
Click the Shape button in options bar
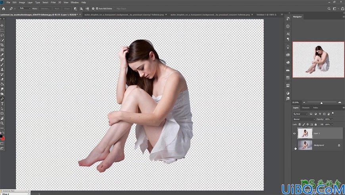click(x=67, y=9)
